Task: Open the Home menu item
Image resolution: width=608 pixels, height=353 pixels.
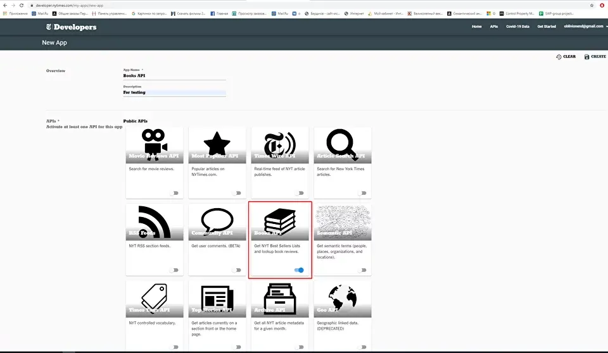Action: 476,27
